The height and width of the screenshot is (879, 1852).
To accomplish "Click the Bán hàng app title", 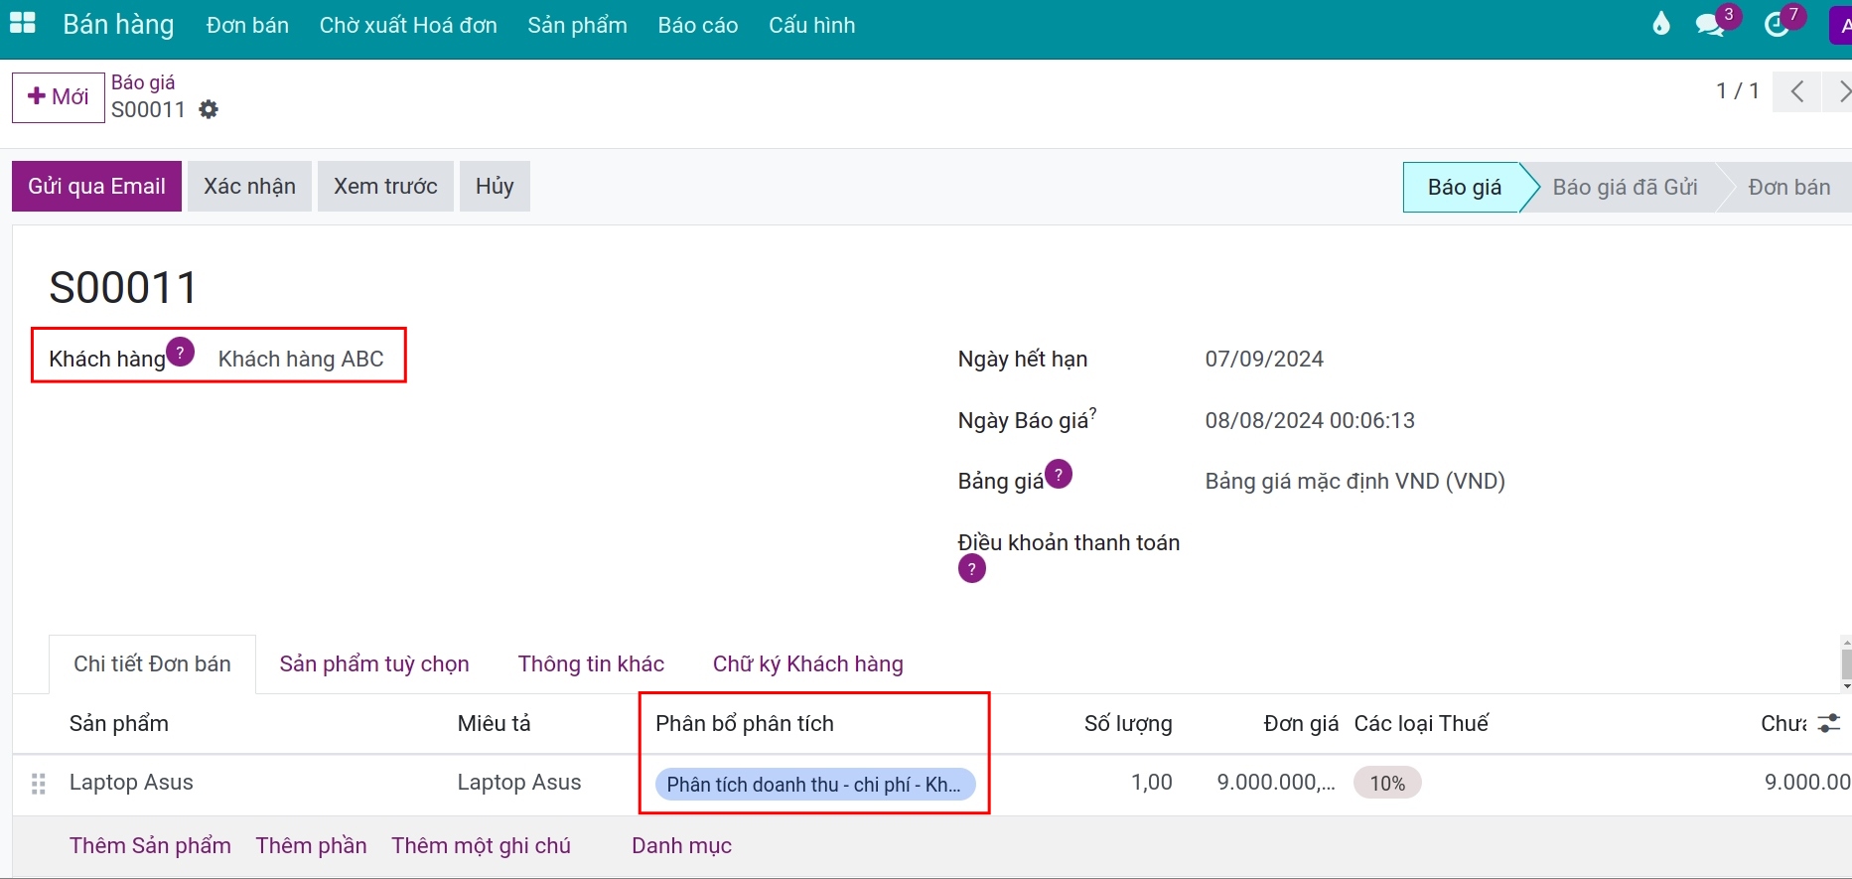I will [x=118, y=25].
